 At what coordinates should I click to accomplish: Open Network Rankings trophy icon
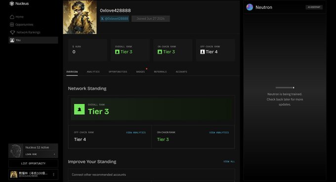(x=12, y=32)
